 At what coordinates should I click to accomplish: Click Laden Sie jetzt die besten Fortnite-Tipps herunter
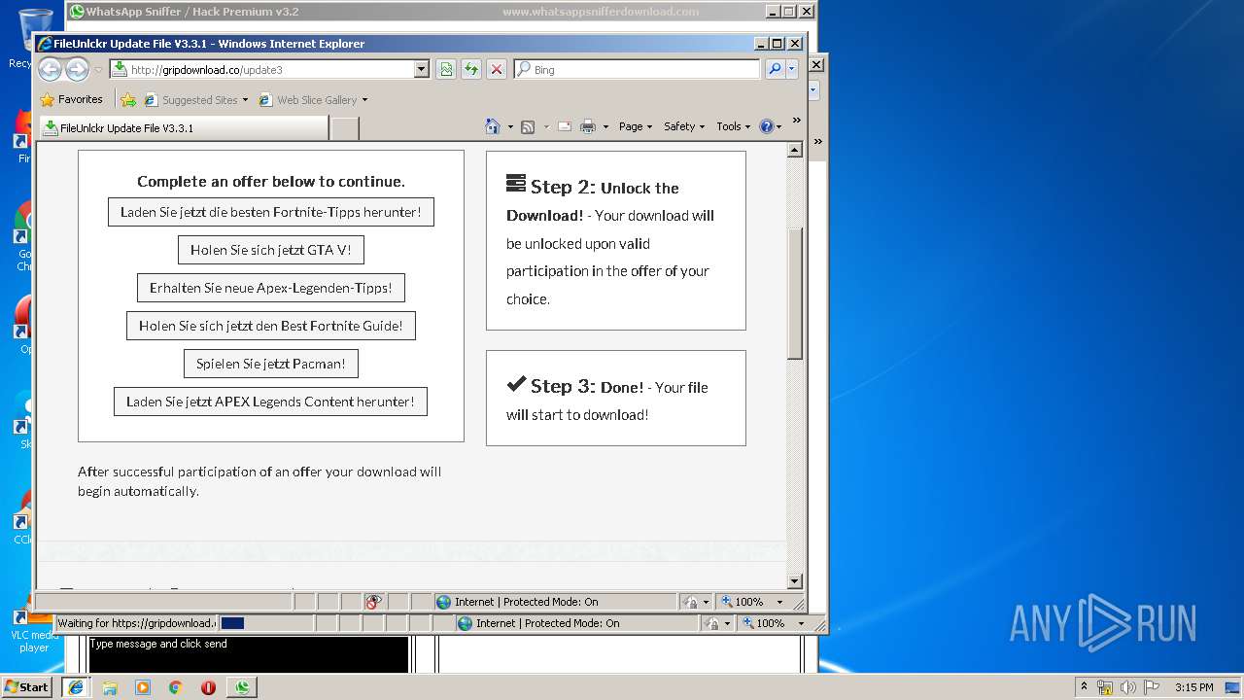click(271, 212)
